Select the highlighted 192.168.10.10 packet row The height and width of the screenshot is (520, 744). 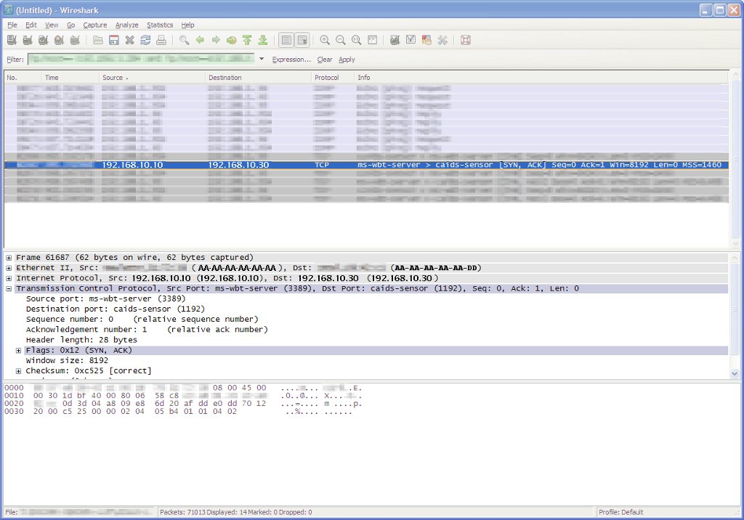tap(366, 165)
